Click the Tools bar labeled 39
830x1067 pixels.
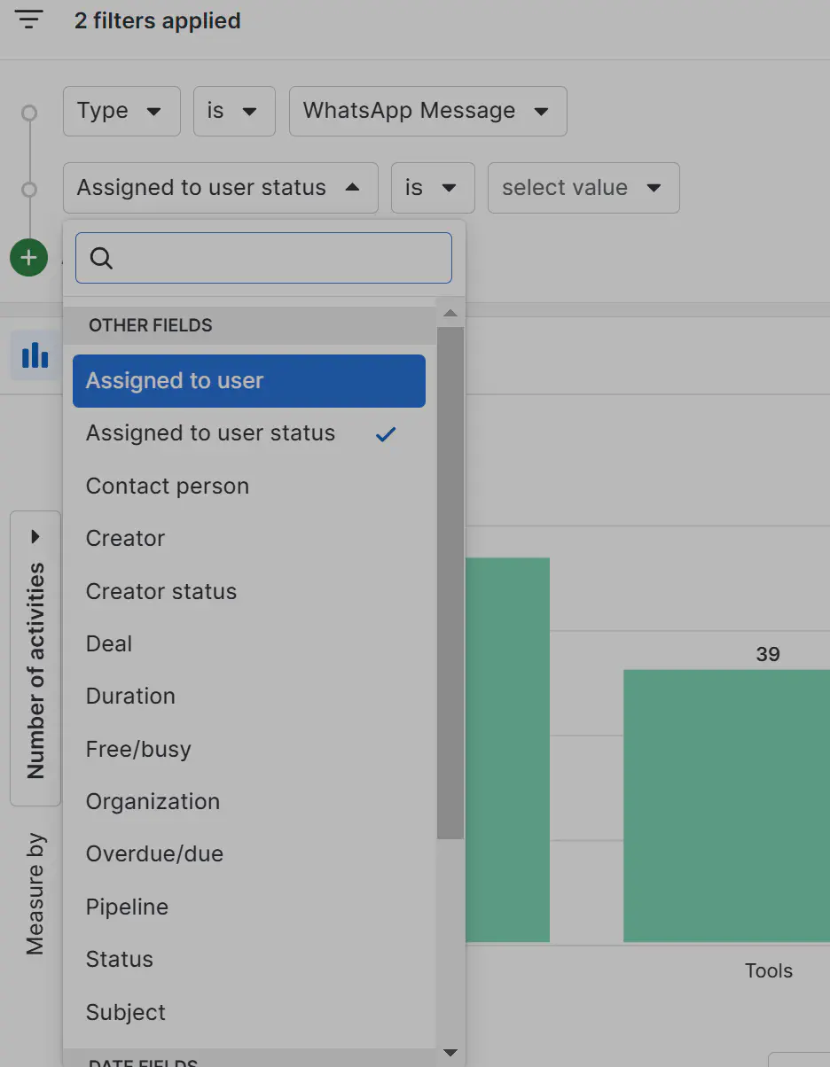tap(726, 805)
